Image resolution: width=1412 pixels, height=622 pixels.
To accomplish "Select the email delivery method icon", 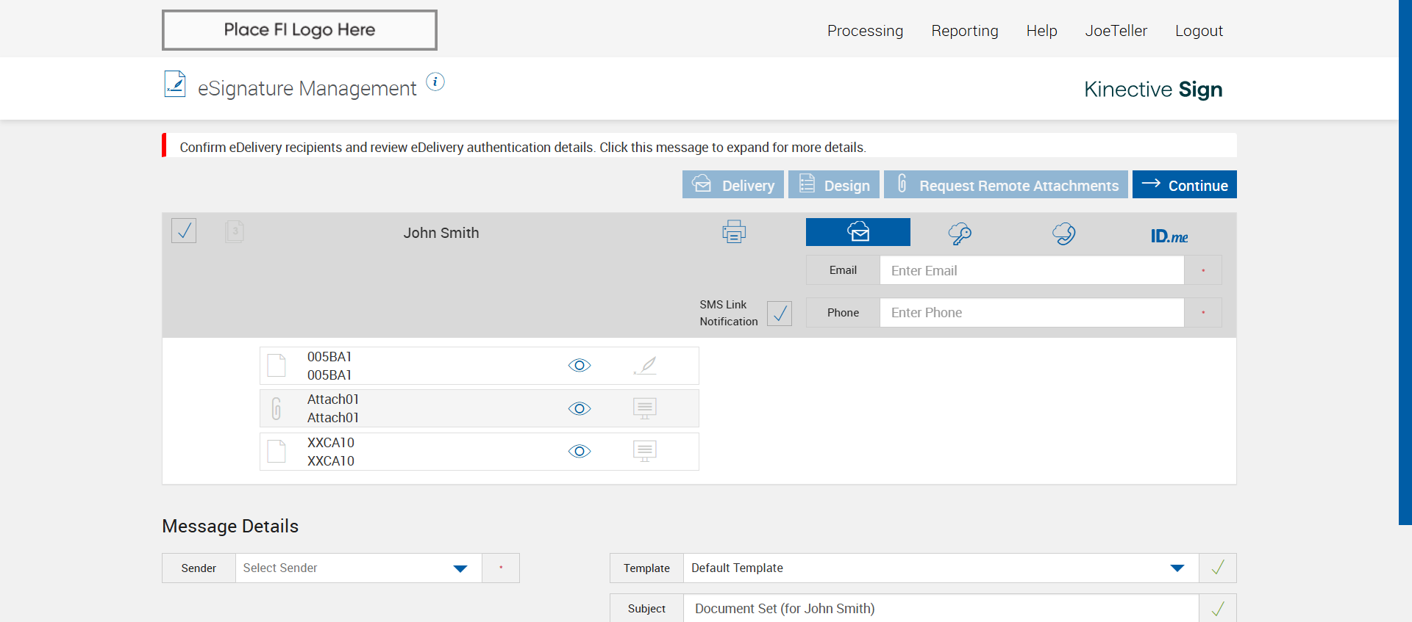I will (858, 232).
